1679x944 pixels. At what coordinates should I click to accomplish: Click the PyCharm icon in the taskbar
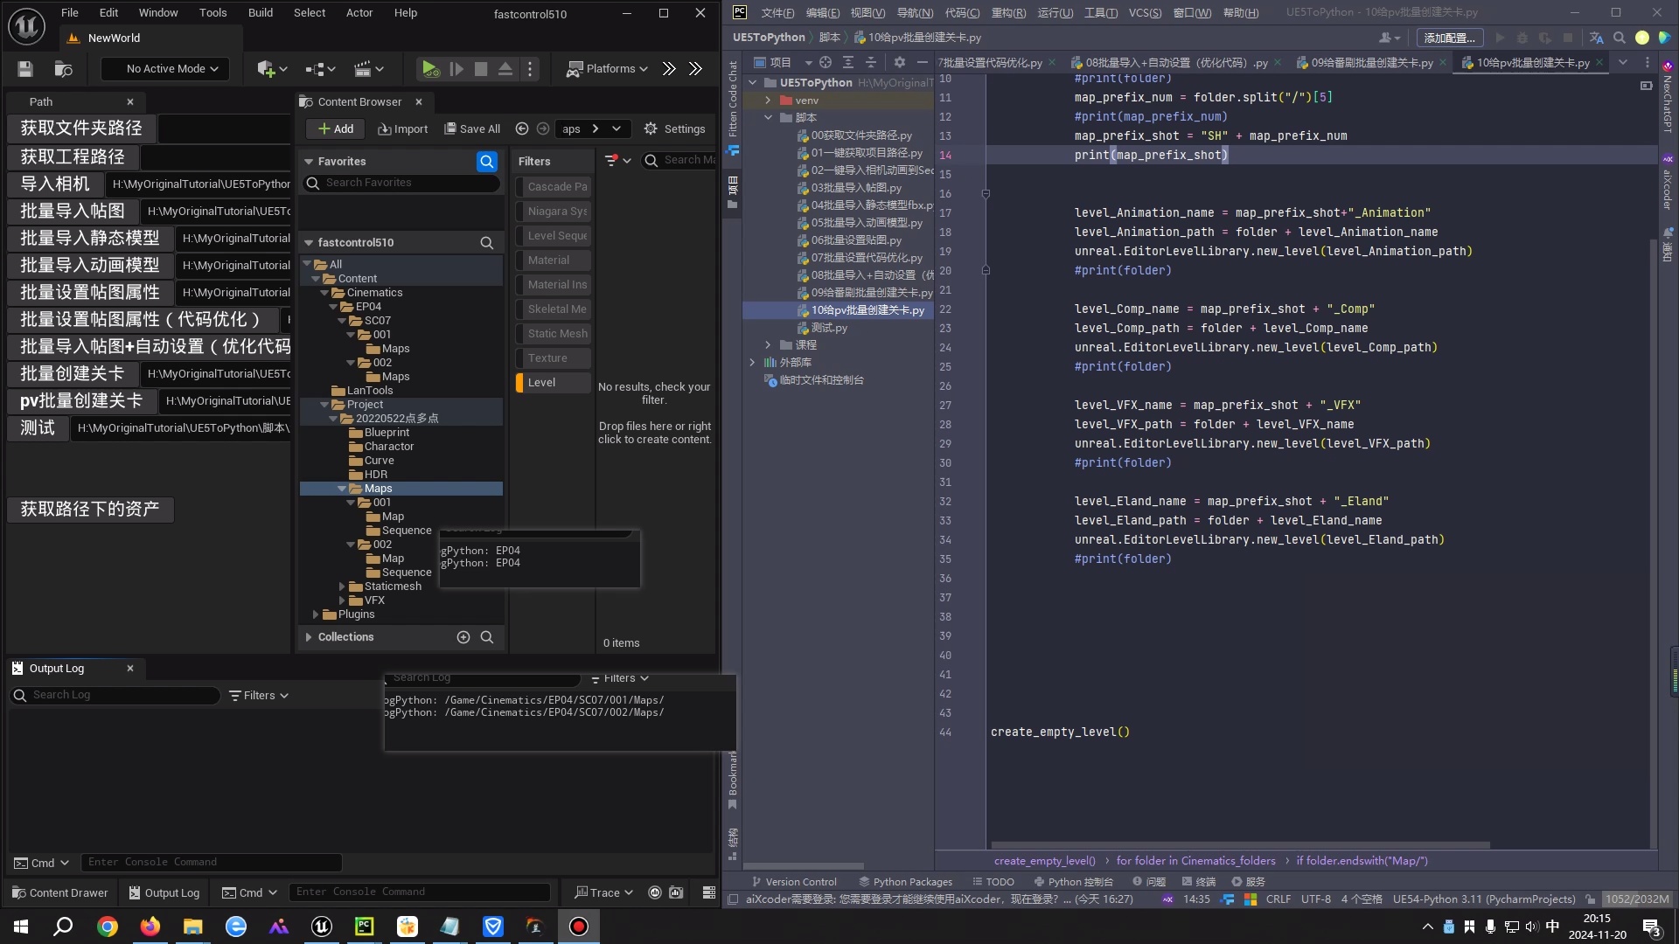364,927
